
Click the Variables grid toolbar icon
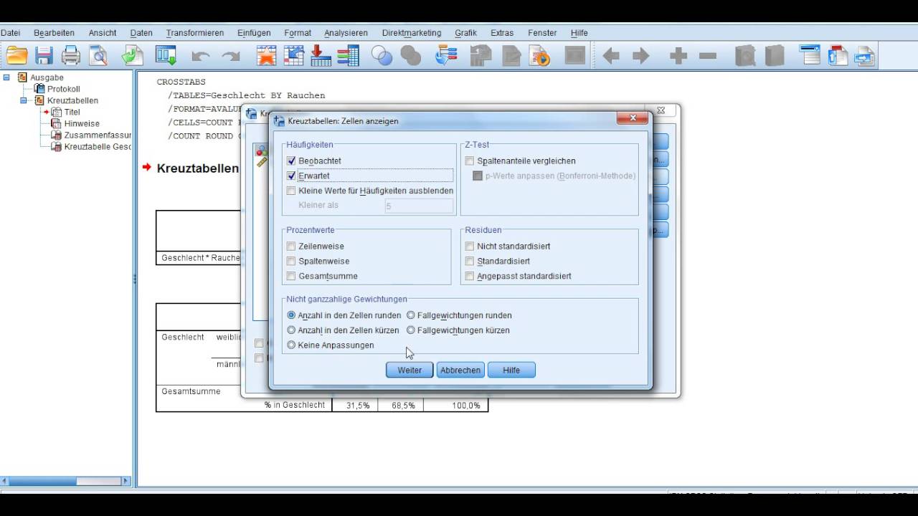348,56
